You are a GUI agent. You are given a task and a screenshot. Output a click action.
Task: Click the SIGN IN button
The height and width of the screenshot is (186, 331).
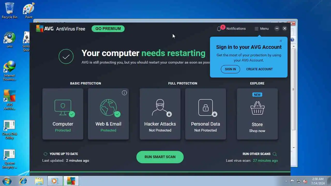[230, 69]
